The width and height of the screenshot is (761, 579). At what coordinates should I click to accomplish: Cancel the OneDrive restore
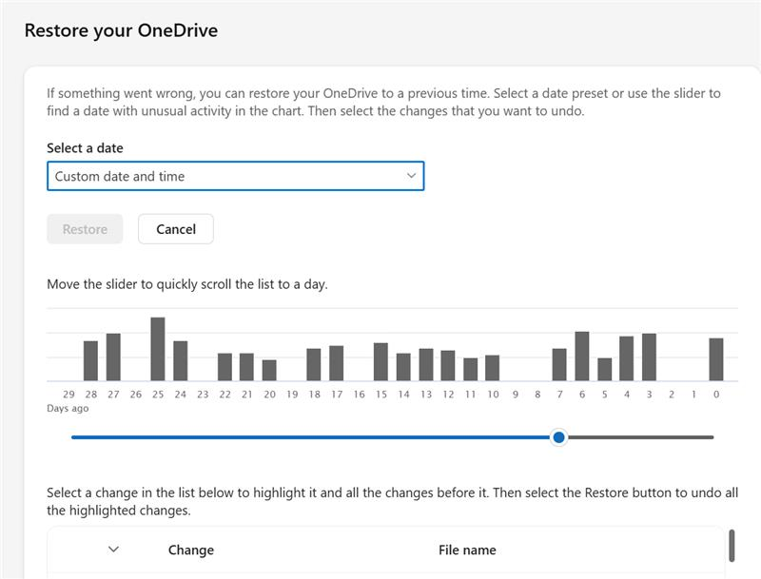pos(176,229)
